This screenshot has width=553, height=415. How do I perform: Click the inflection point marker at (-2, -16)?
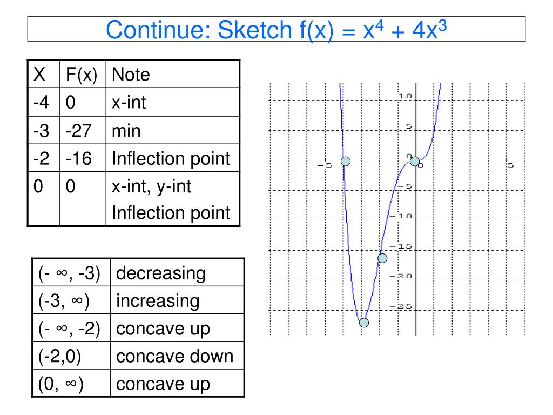click(382, 258)
